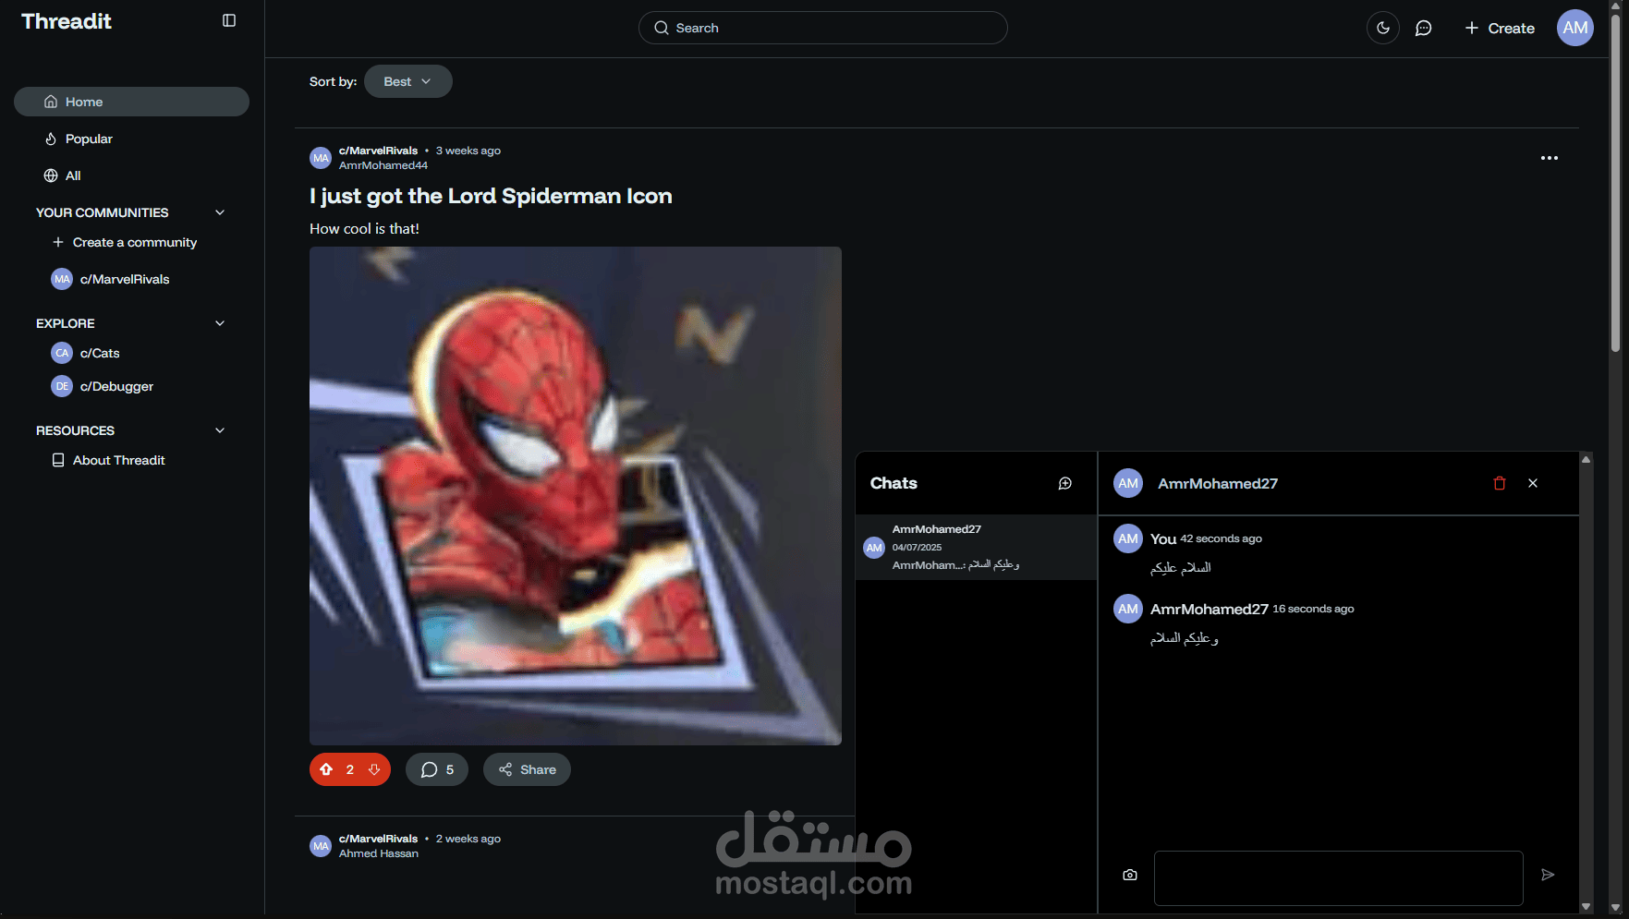Click the "How cool is that!" post text
This screenshot has height=919, width=1629.
tap(364, 228)
